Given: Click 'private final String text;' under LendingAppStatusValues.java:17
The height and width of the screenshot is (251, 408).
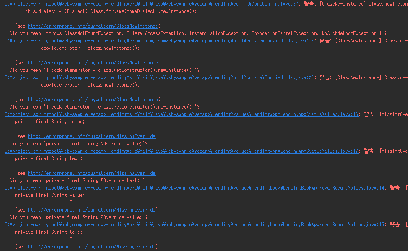Looking at the screenshot, I should click(x=49, y=158).
